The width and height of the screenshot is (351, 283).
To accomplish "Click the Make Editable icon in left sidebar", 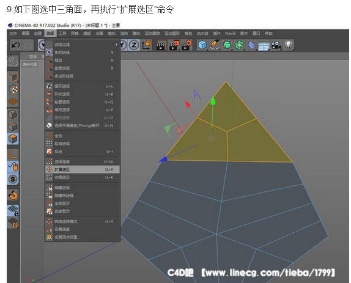I will (13, 61).
